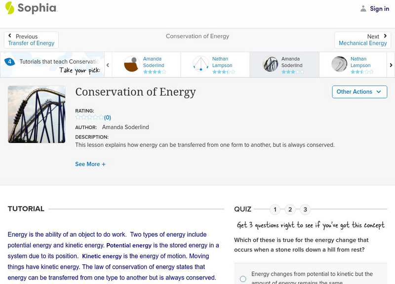Go to the Previous lesson, Transfer of Energy

pyautogui.click(x=31, y=40)
